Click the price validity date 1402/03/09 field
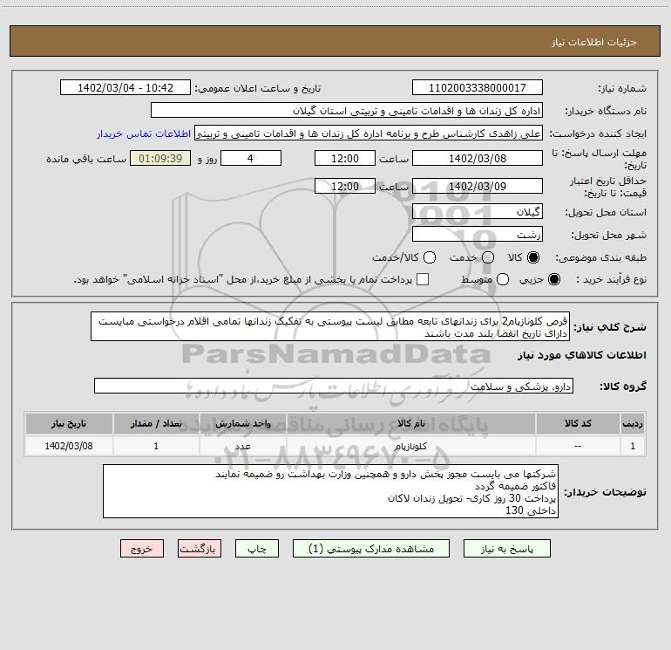This screenshot has height=650, width=671. [x=478, y=186]
